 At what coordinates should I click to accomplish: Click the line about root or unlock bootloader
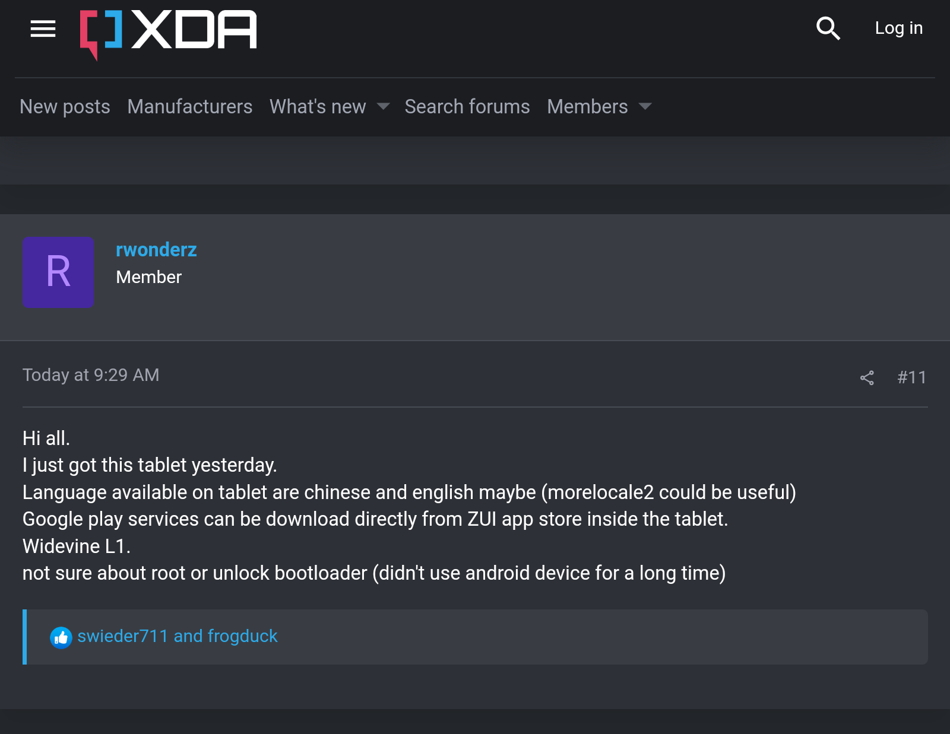point(374,573)
